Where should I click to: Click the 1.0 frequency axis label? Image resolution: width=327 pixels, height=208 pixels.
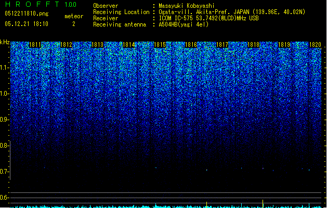click(5, 94)
